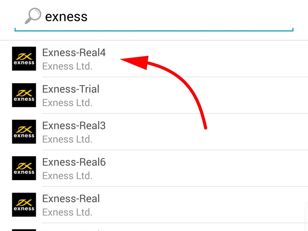Tap the Exness-Trial server logo icon
The height and width of the screenshot is (231, 308).
pyautogui.click(x=24, y=95)
